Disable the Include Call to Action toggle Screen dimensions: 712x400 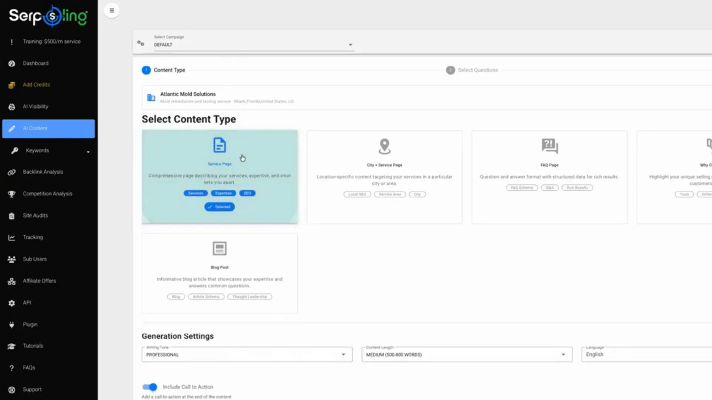pos(149,387)
